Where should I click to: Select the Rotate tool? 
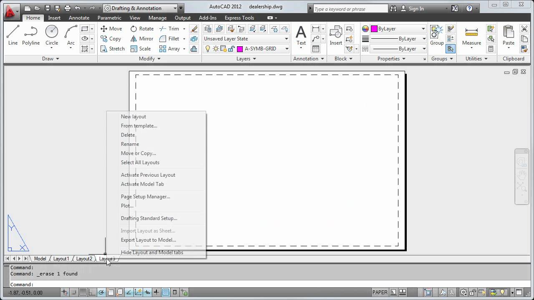click(142, 28)
